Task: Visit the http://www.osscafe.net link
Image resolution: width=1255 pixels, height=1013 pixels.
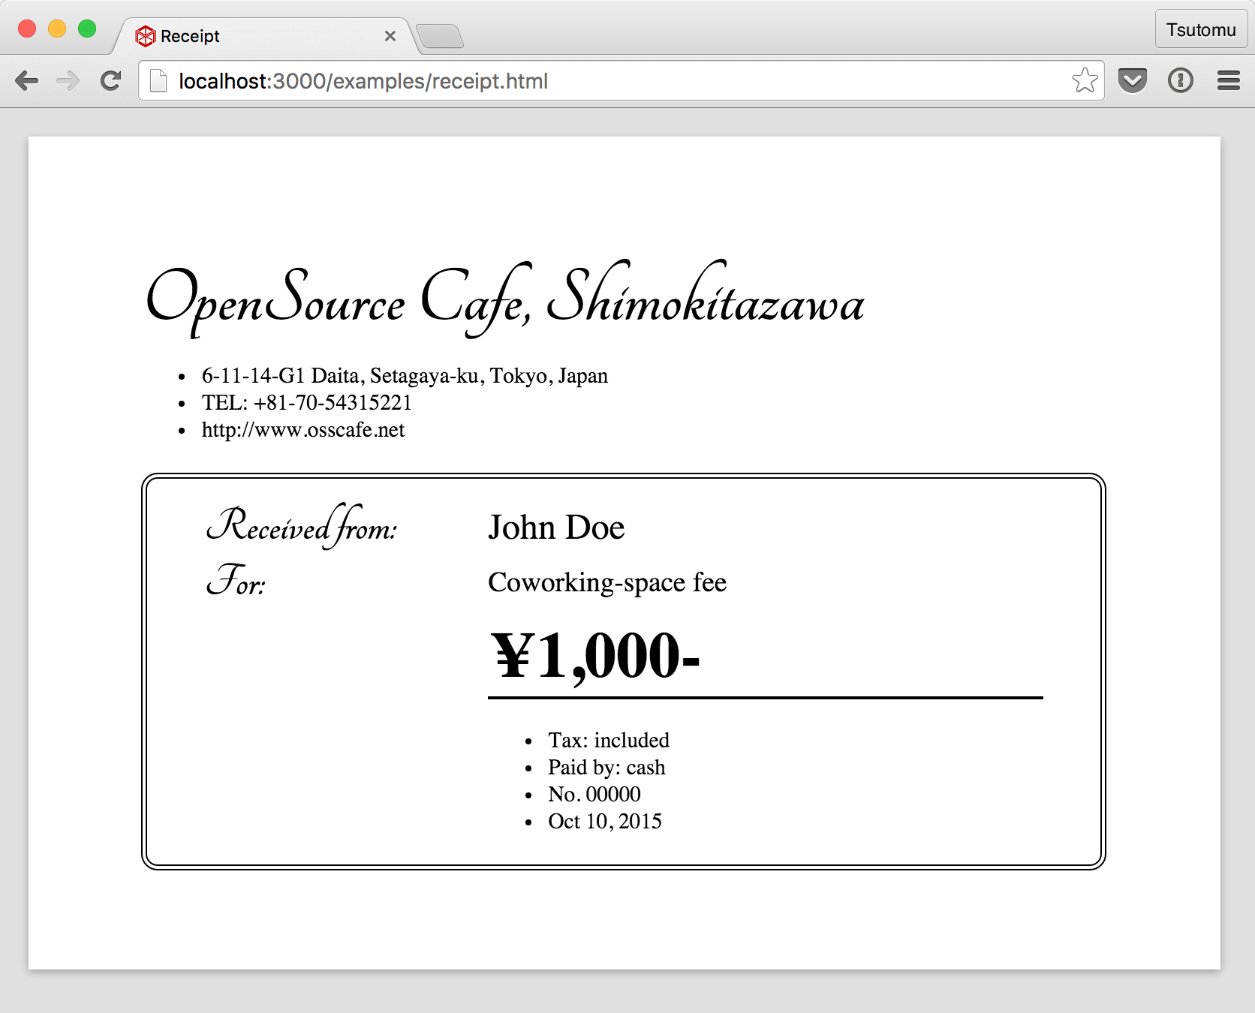Action: click(303, 429)
